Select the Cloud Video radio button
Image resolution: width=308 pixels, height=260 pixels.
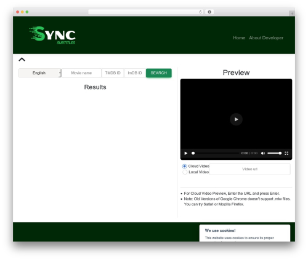(x=184, y=166)
